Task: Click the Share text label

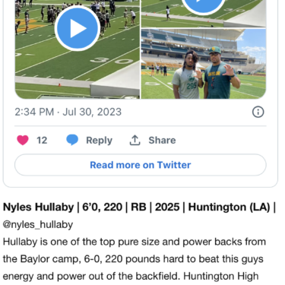Action: tap(162, 141)
